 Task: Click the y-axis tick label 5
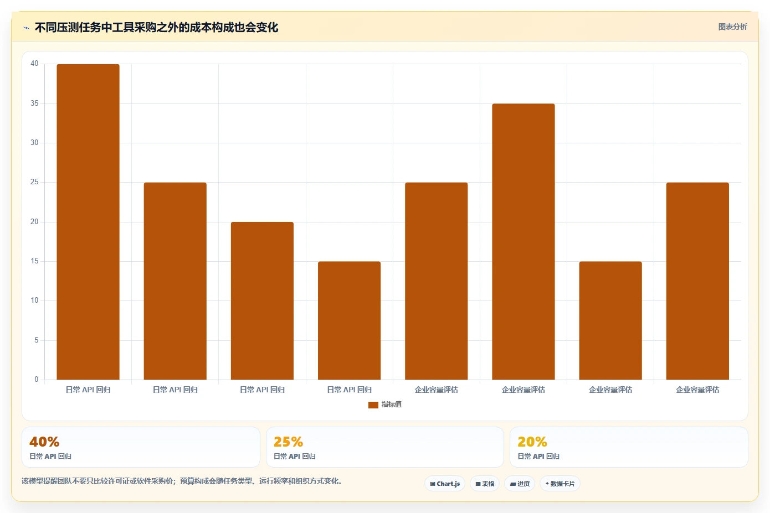[x=37, y=340]
